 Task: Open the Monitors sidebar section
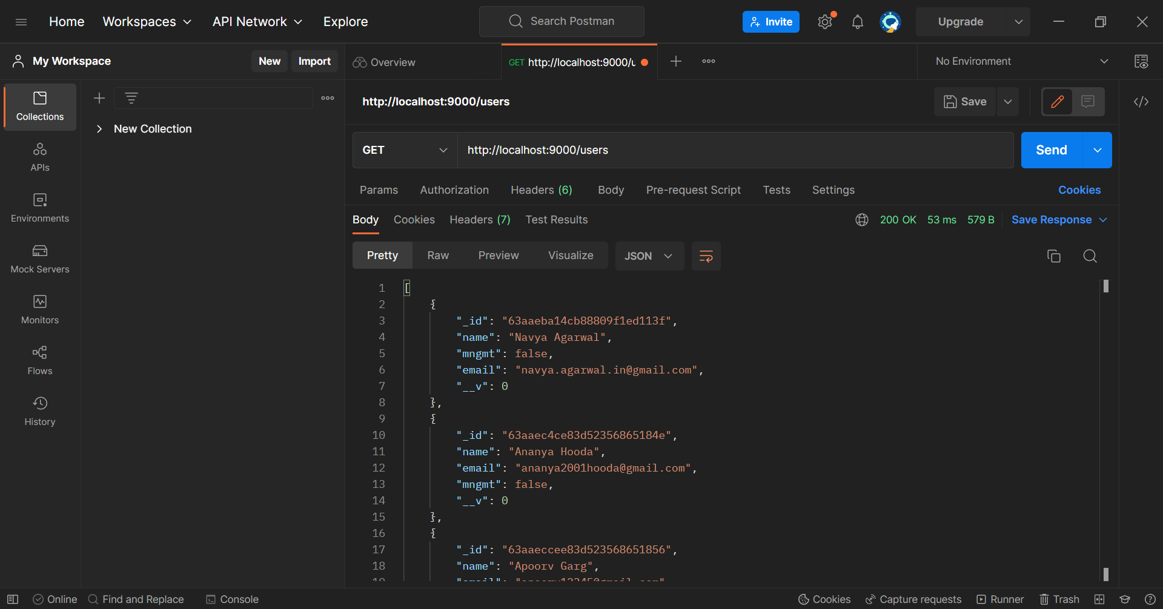pyautogui.click(x=40, y=310)
